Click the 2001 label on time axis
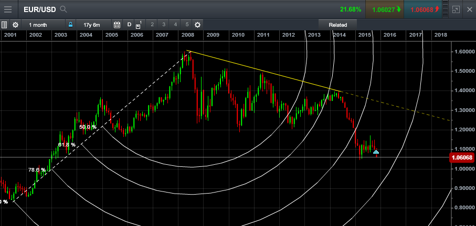Screen dimensions: 476x226 pyautogui.click(x=10, y=35)
